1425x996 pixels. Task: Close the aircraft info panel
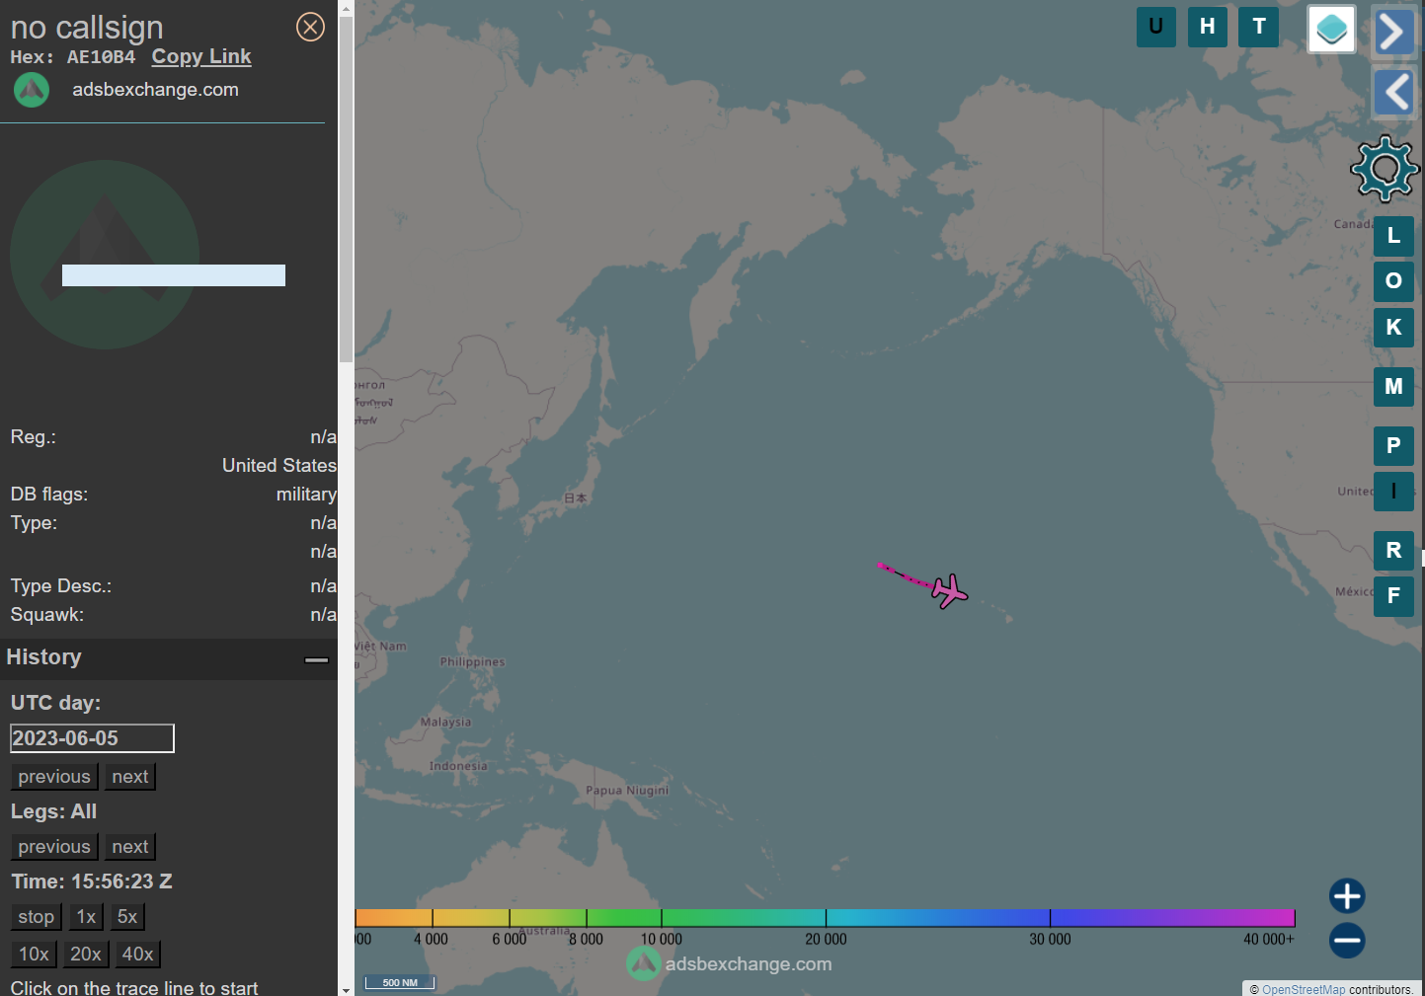click(310, 27)
